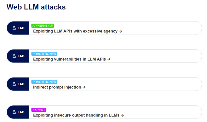Open the 'Indirect prompt injection' lab
Viewport: 207px width, 122px height.
(x=57, y=87)
